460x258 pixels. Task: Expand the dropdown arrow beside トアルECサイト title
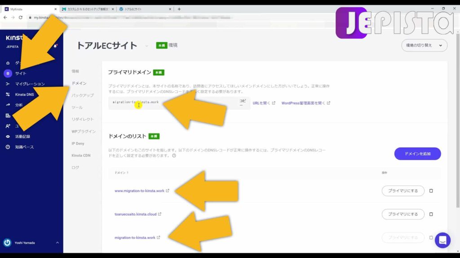[146, 45]
